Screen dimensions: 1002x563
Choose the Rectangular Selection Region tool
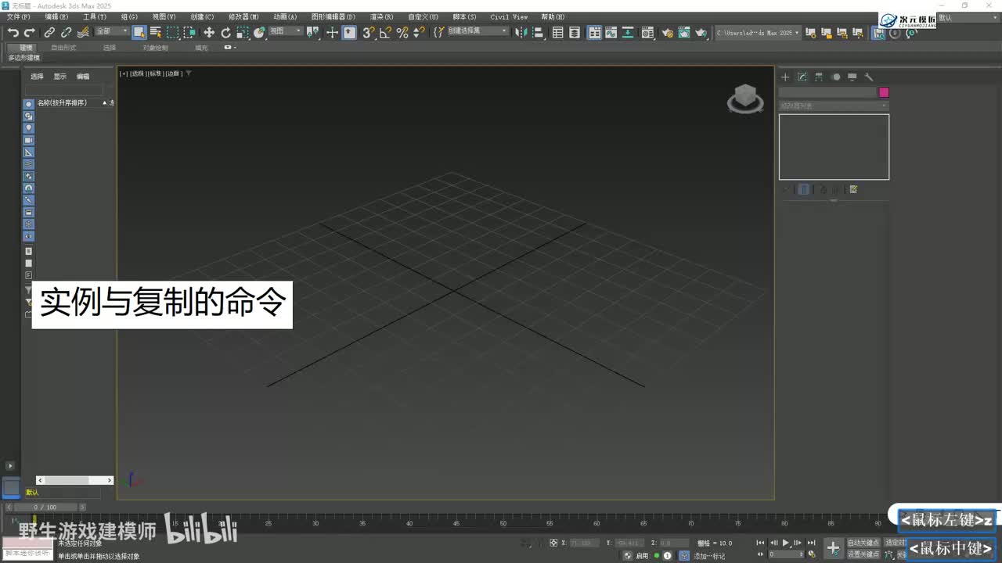(172, 32)
